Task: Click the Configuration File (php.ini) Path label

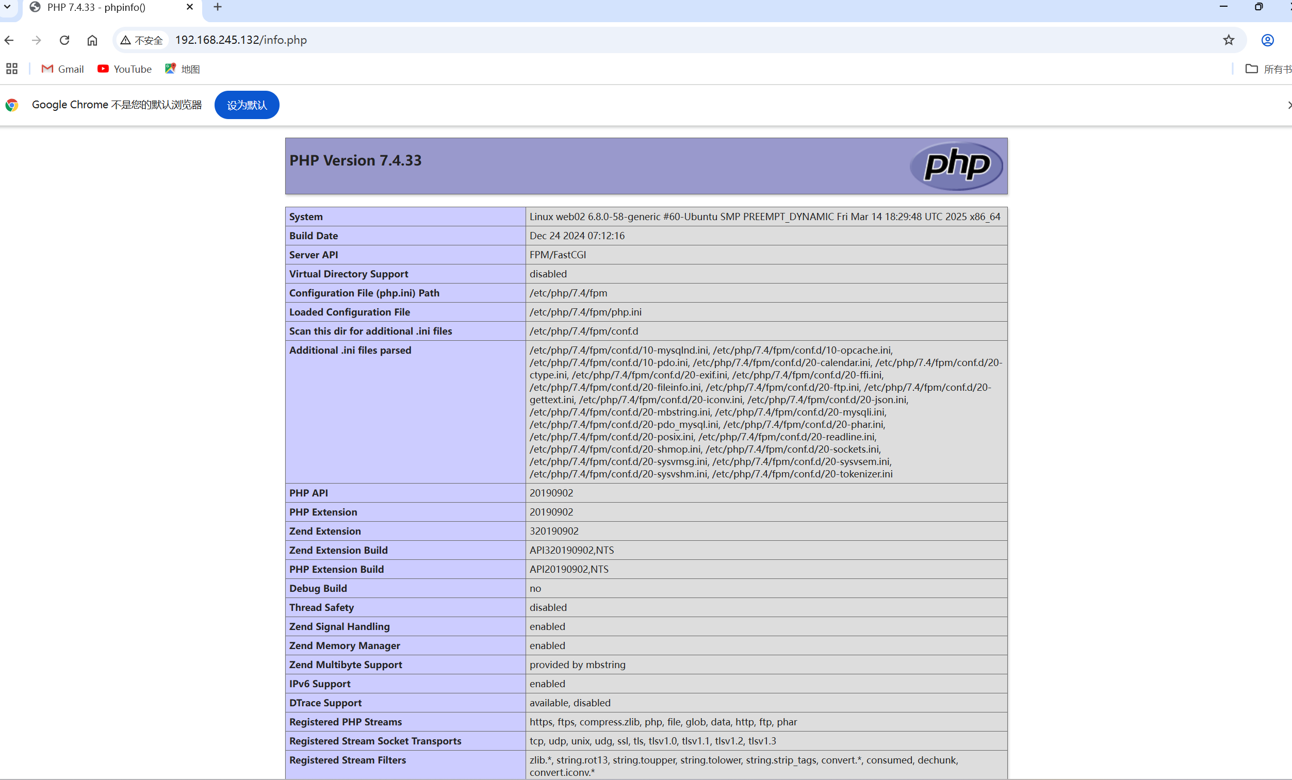Action: (364, 293)
